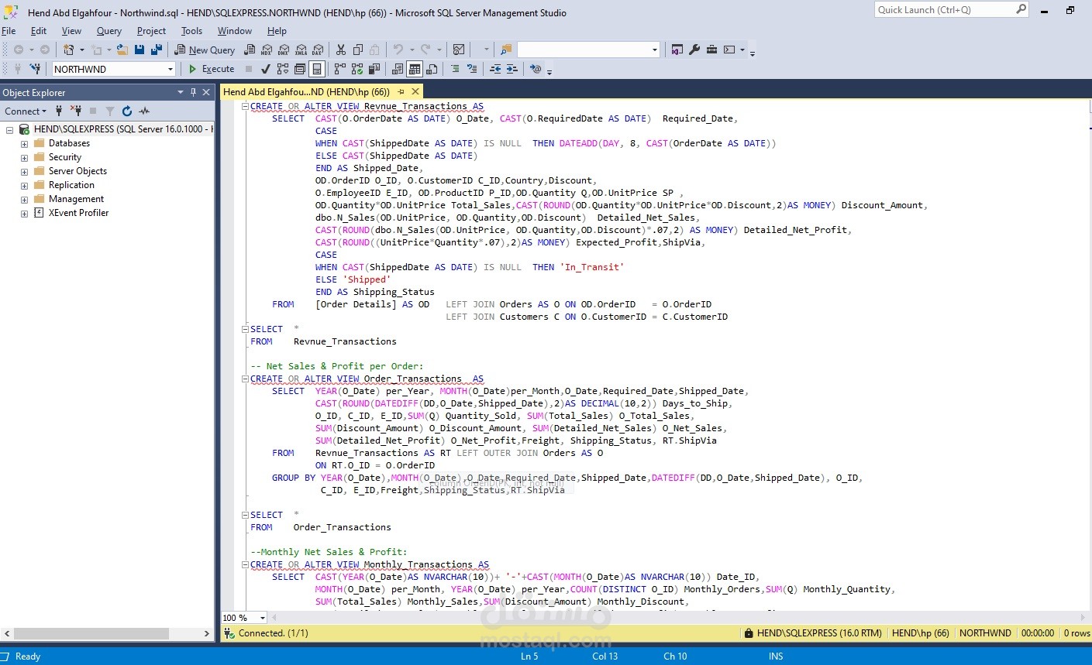Click the Properties wrench icon
Screen dimensions: 1092x665
pos(694,50)
